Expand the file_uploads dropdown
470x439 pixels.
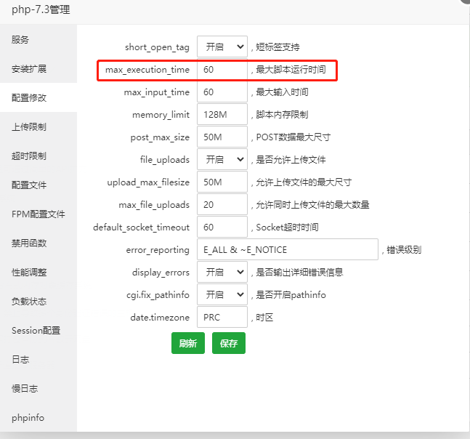click(x=222, y=160)
